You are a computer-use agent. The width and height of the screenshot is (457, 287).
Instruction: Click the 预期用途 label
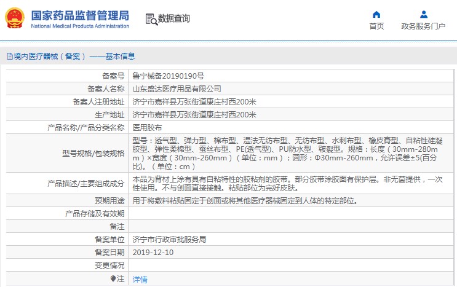(x=109, y=201)
